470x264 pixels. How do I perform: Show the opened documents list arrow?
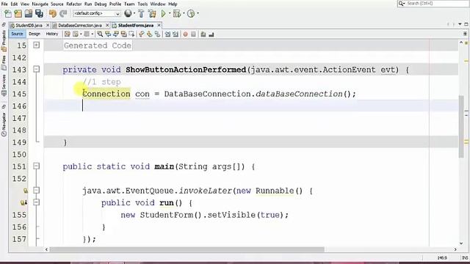tap(460, 24)
